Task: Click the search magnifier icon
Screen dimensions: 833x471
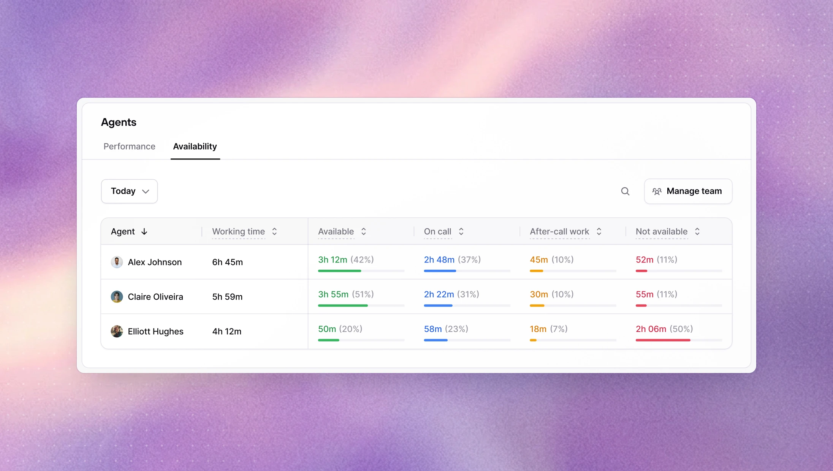Action: click(625, 191)
